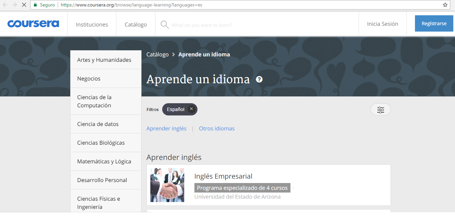
Task: Open the filter settings sliders icon
Action: pyautogui.click(x=380, y=110)
